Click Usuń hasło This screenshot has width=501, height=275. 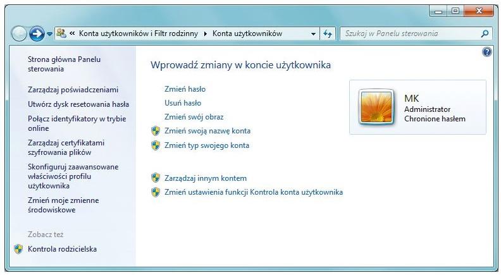(x=183, y=103)
